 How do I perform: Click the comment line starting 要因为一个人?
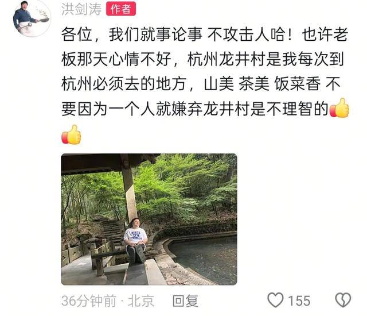[195, 109]
